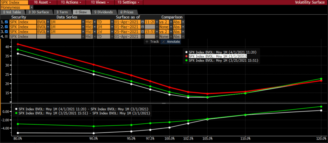This screenshot has width=328, height=143.
Task: Click the Comparison column header
Action: pyautogui.click(x=172, y=17)
